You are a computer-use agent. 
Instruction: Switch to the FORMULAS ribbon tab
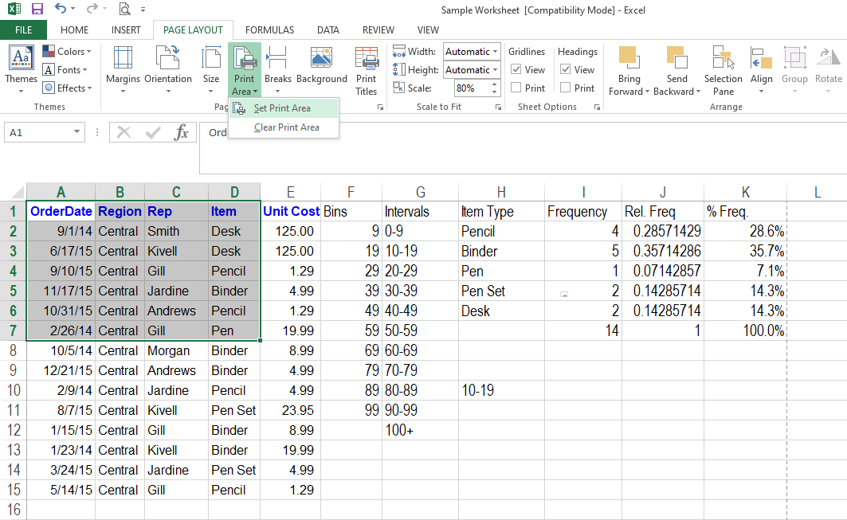point(269,30)
